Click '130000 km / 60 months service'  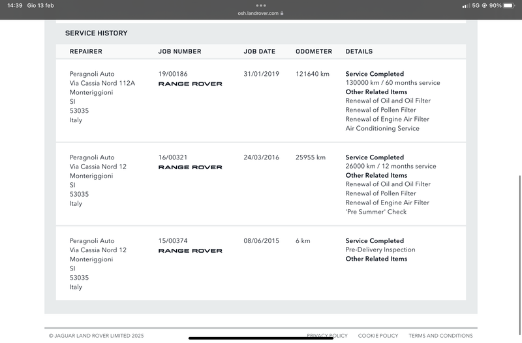click(393, 83)
